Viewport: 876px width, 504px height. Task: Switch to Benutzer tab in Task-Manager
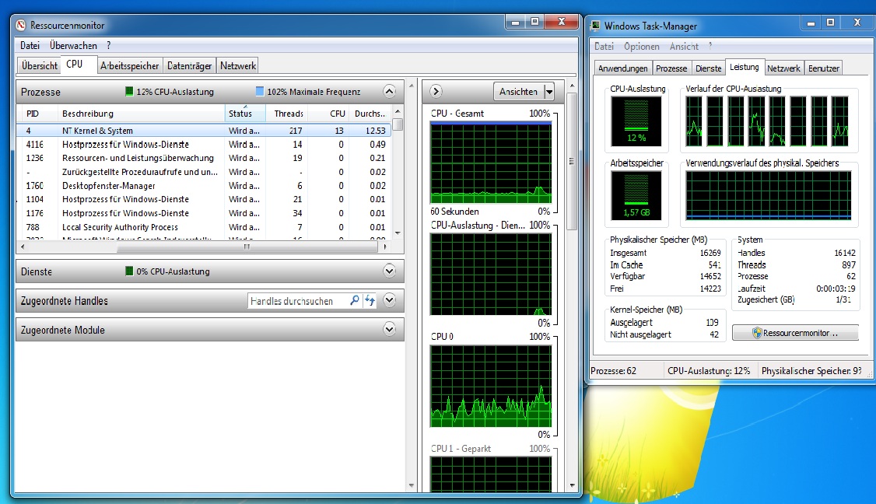[x=823, y=68]
